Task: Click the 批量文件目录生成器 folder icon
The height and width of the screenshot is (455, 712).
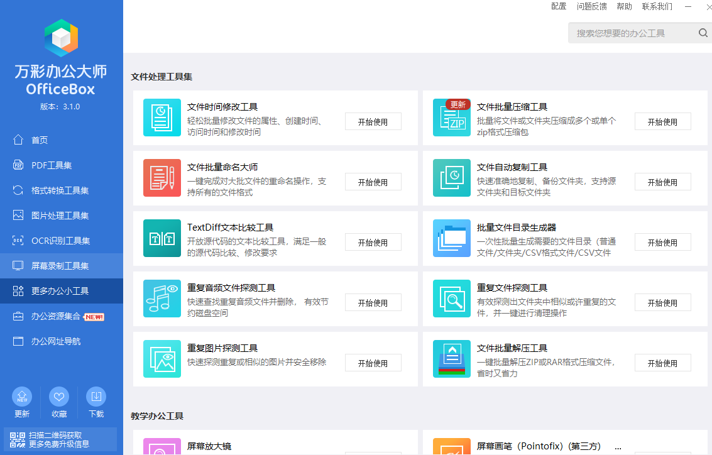Action: 451,238
